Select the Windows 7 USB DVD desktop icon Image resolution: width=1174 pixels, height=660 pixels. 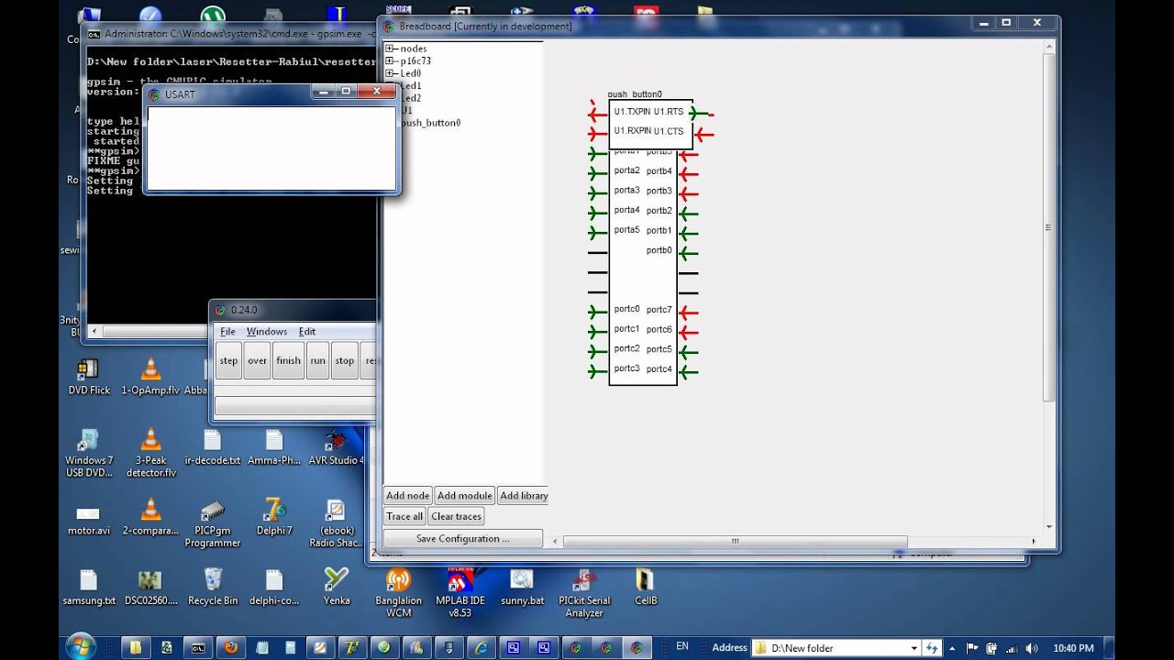coord(88,453)
